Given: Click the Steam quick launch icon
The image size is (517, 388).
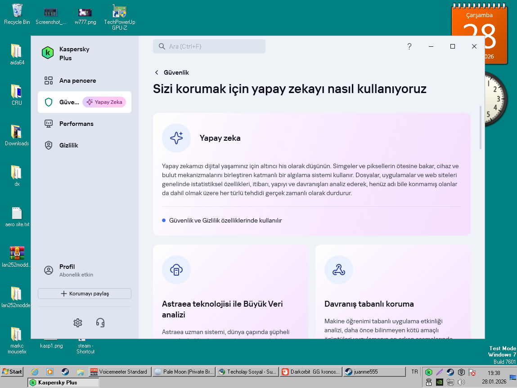Looking at the screenshot, I should [x=65, y=372].
